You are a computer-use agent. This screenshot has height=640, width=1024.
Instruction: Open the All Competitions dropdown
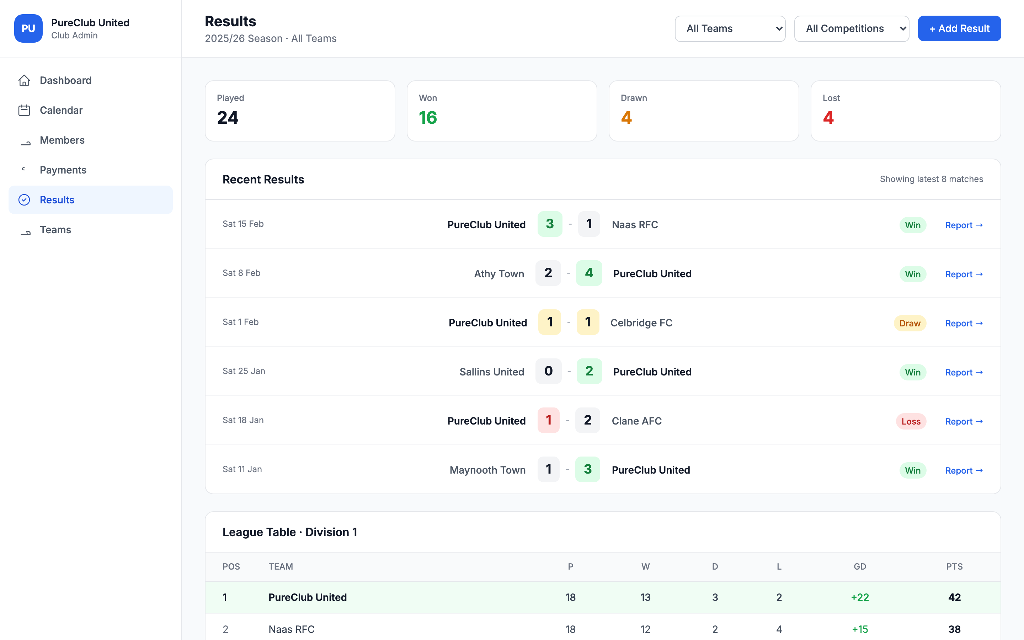[851, 28]
